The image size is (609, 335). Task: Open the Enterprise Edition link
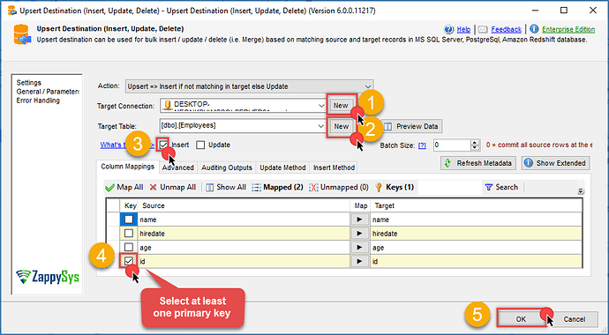coord(568,29)
